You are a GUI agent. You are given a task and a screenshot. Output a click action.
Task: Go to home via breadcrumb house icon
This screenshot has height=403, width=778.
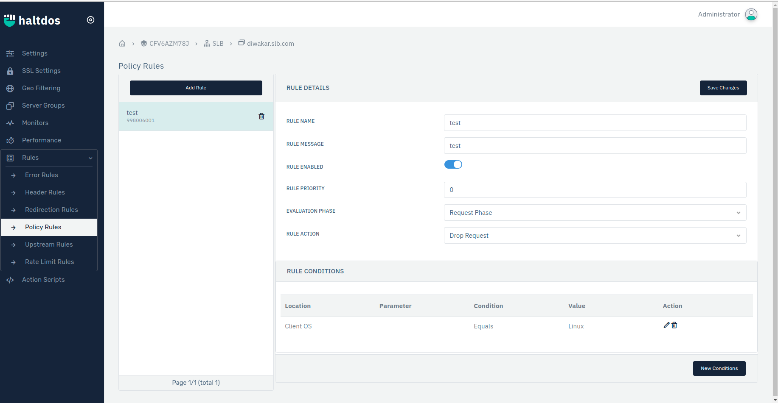pos(122,43)
